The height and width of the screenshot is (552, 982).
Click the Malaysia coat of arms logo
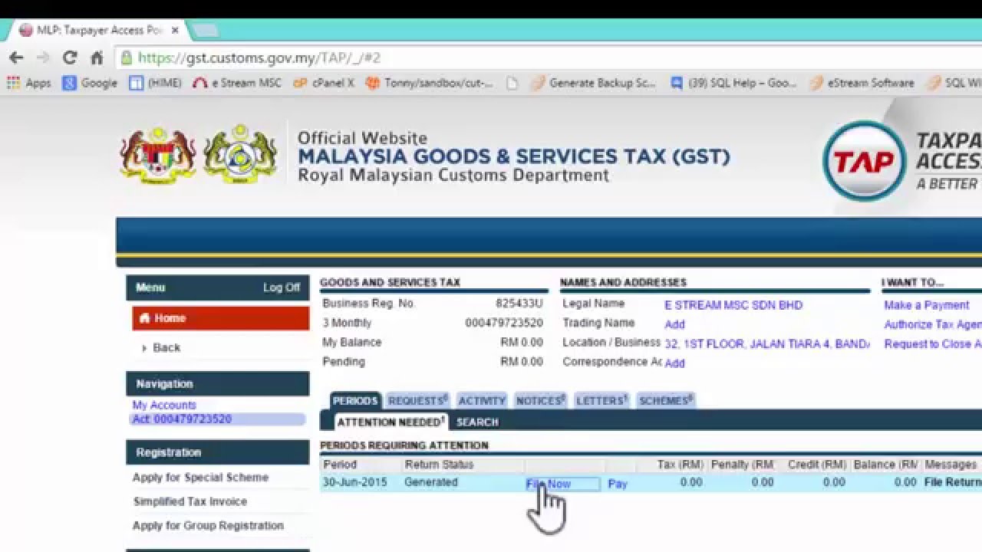[158, 154]
